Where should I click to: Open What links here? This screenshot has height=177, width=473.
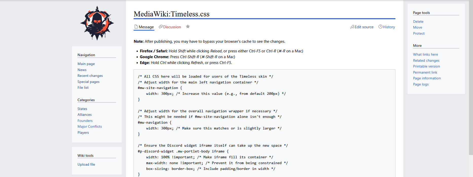(425, 54)
